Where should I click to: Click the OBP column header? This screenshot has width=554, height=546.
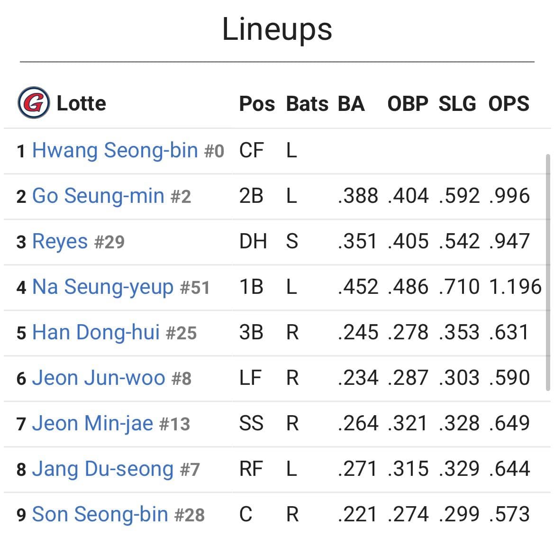tap(408, 103)
